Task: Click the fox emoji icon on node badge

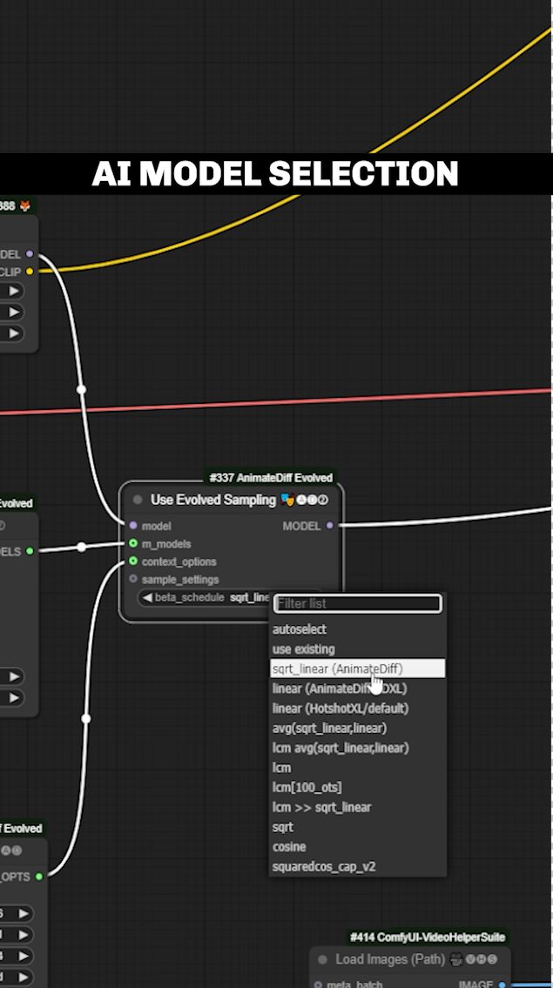Action: 24,206
